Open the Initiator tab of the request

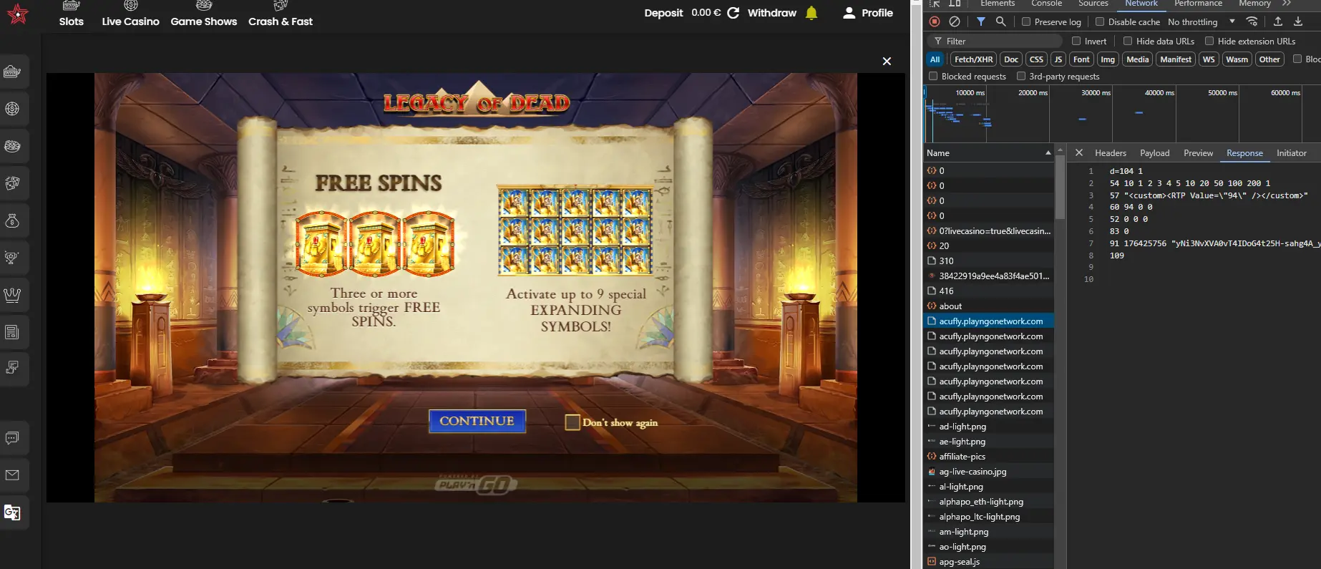pos(1292,152)
